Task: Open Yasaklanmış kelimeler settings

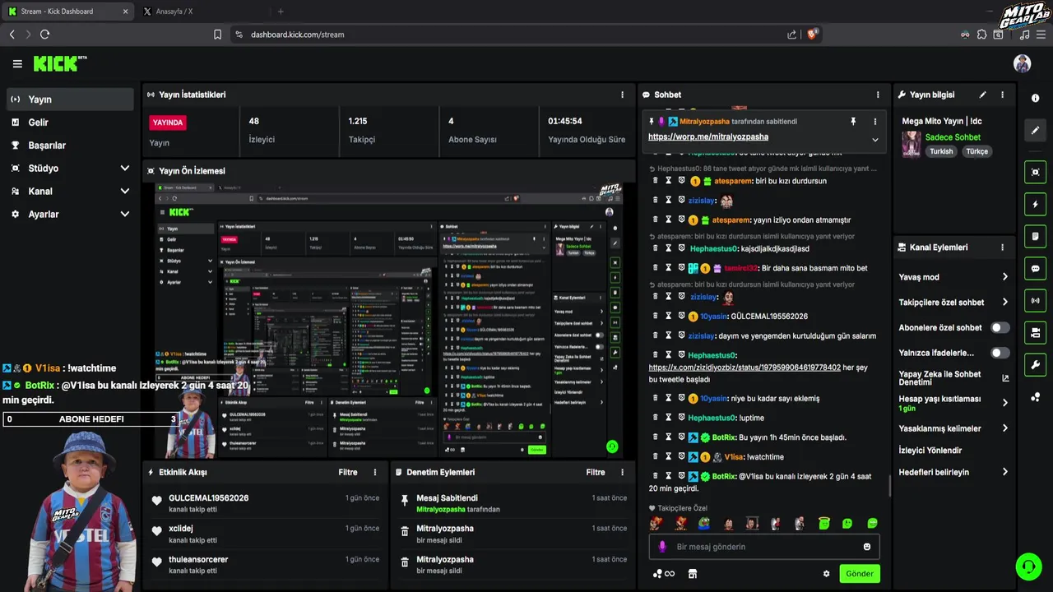Action: click(953, 428)
